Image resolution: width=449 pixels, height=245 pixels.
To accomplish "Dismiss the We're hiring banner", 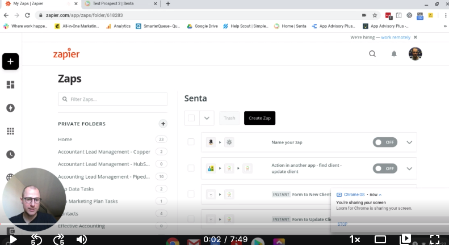I will pos(416,37).
